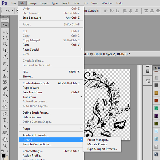Select the History Brush tool
Viewport: 160px width, 160px height.
(x=5, y=82)
